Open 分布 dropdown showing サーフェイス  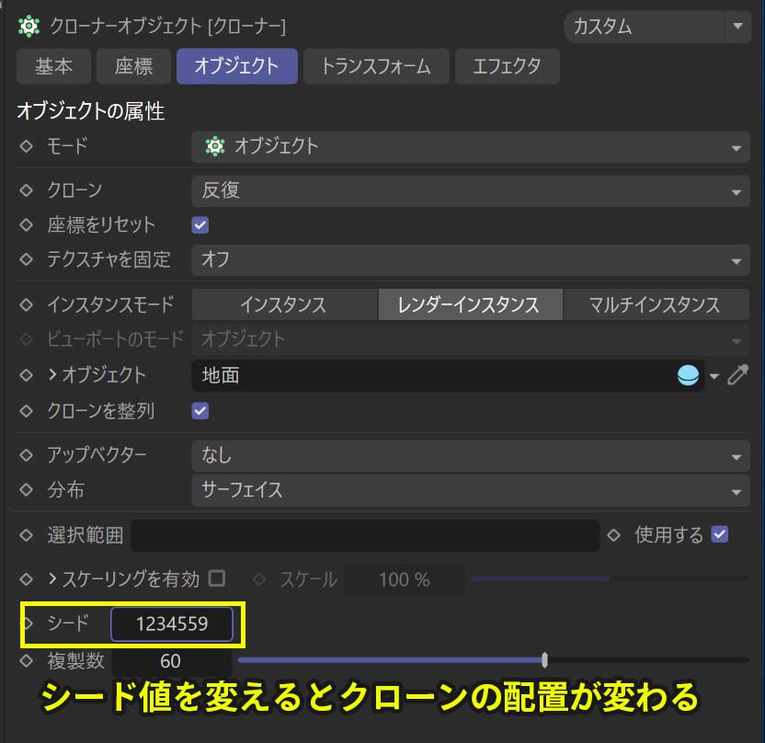point(471,490)
